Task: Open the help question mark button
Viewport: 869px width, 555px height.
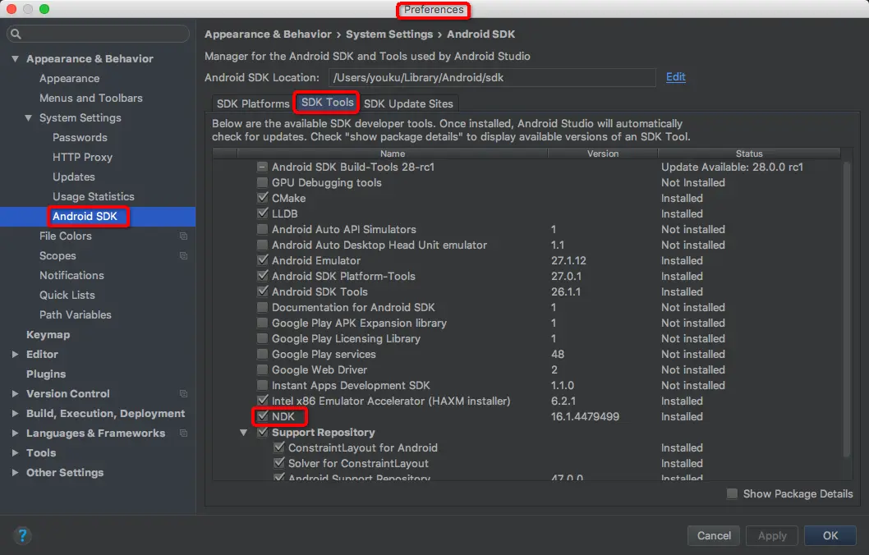Action: [22, 535]
